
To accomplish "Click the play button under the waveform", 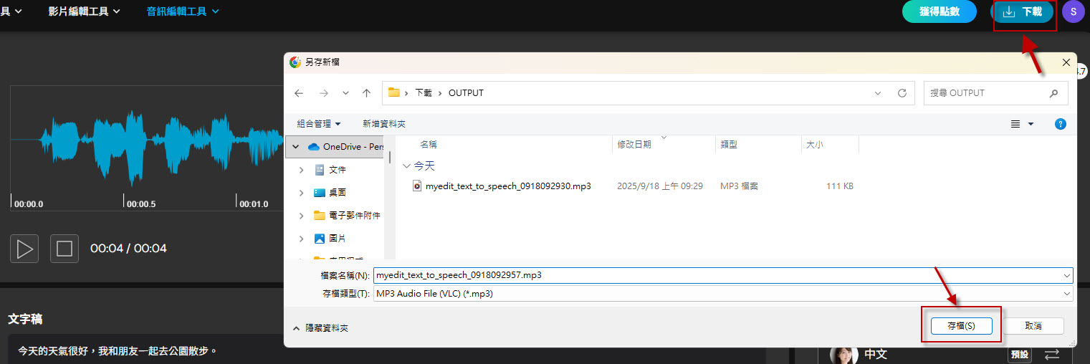I will coord(24,249).
